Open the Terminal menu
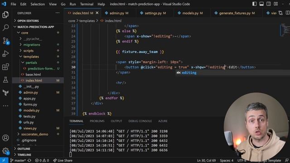Viewport: 290px width, 163px height. 87,4
